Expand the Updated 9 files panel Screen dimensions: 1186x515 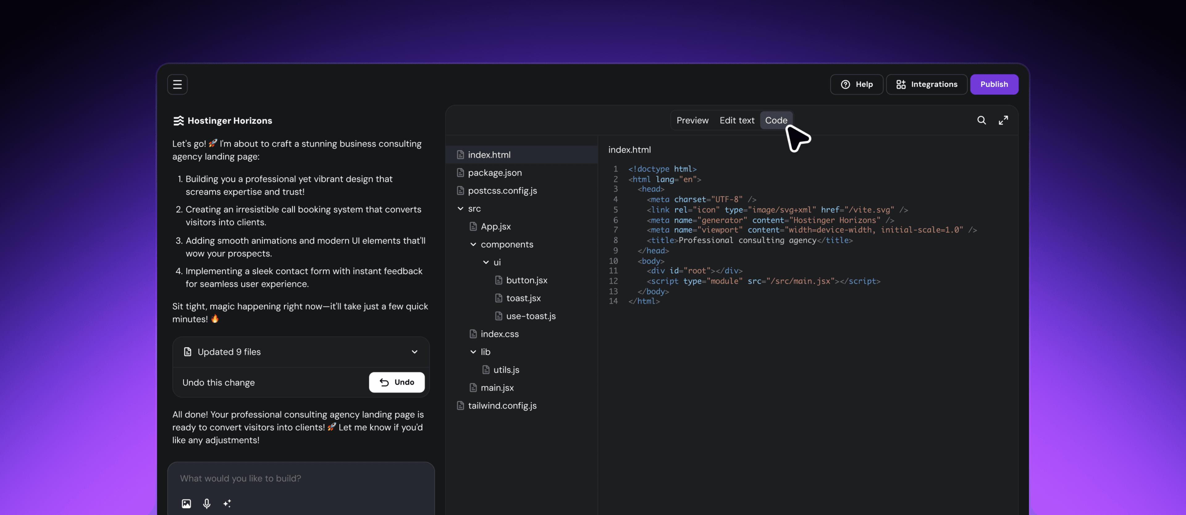tap(414, 352)
